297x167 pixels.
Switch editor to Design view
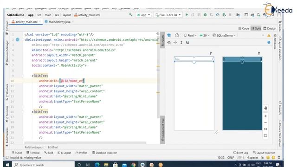pos(270,28)
